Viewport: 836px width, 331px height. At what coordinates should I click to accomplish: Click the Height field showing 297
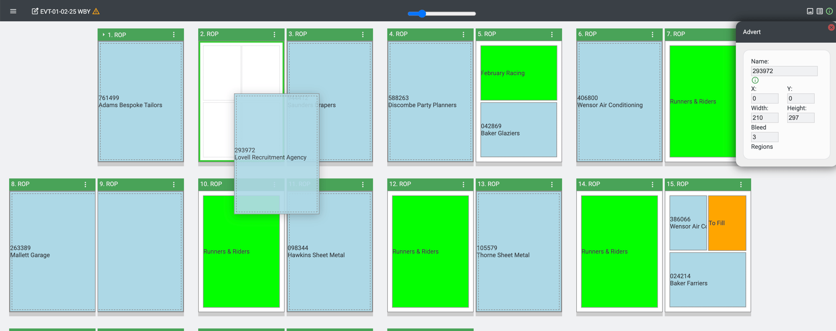coord(800,118)
